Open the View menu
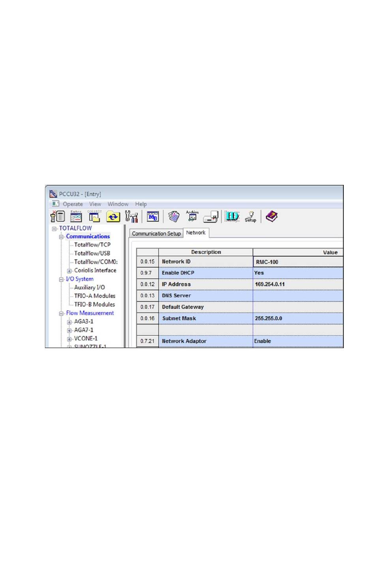 95,204
